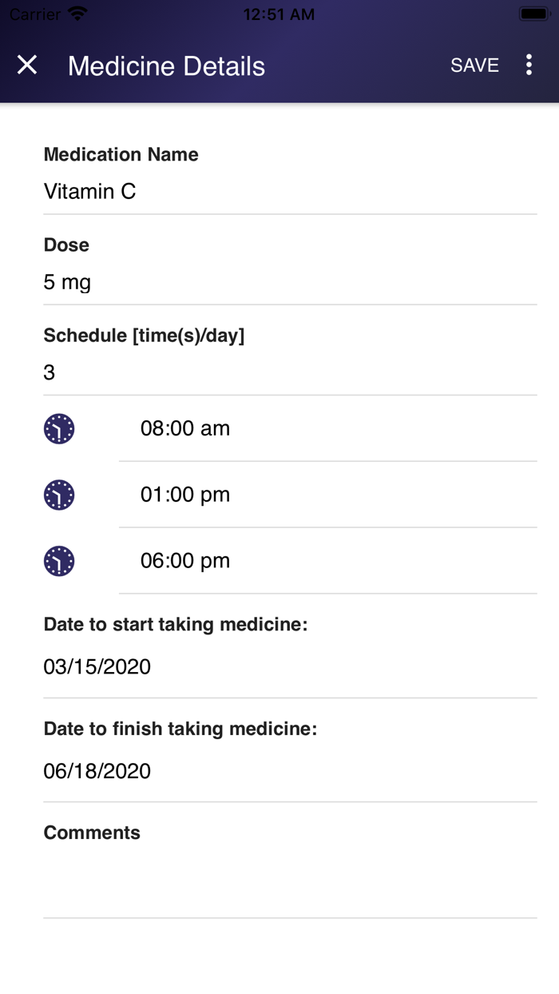
Task: Tap the 06:00 pm time text
Action: coord(185,560)
